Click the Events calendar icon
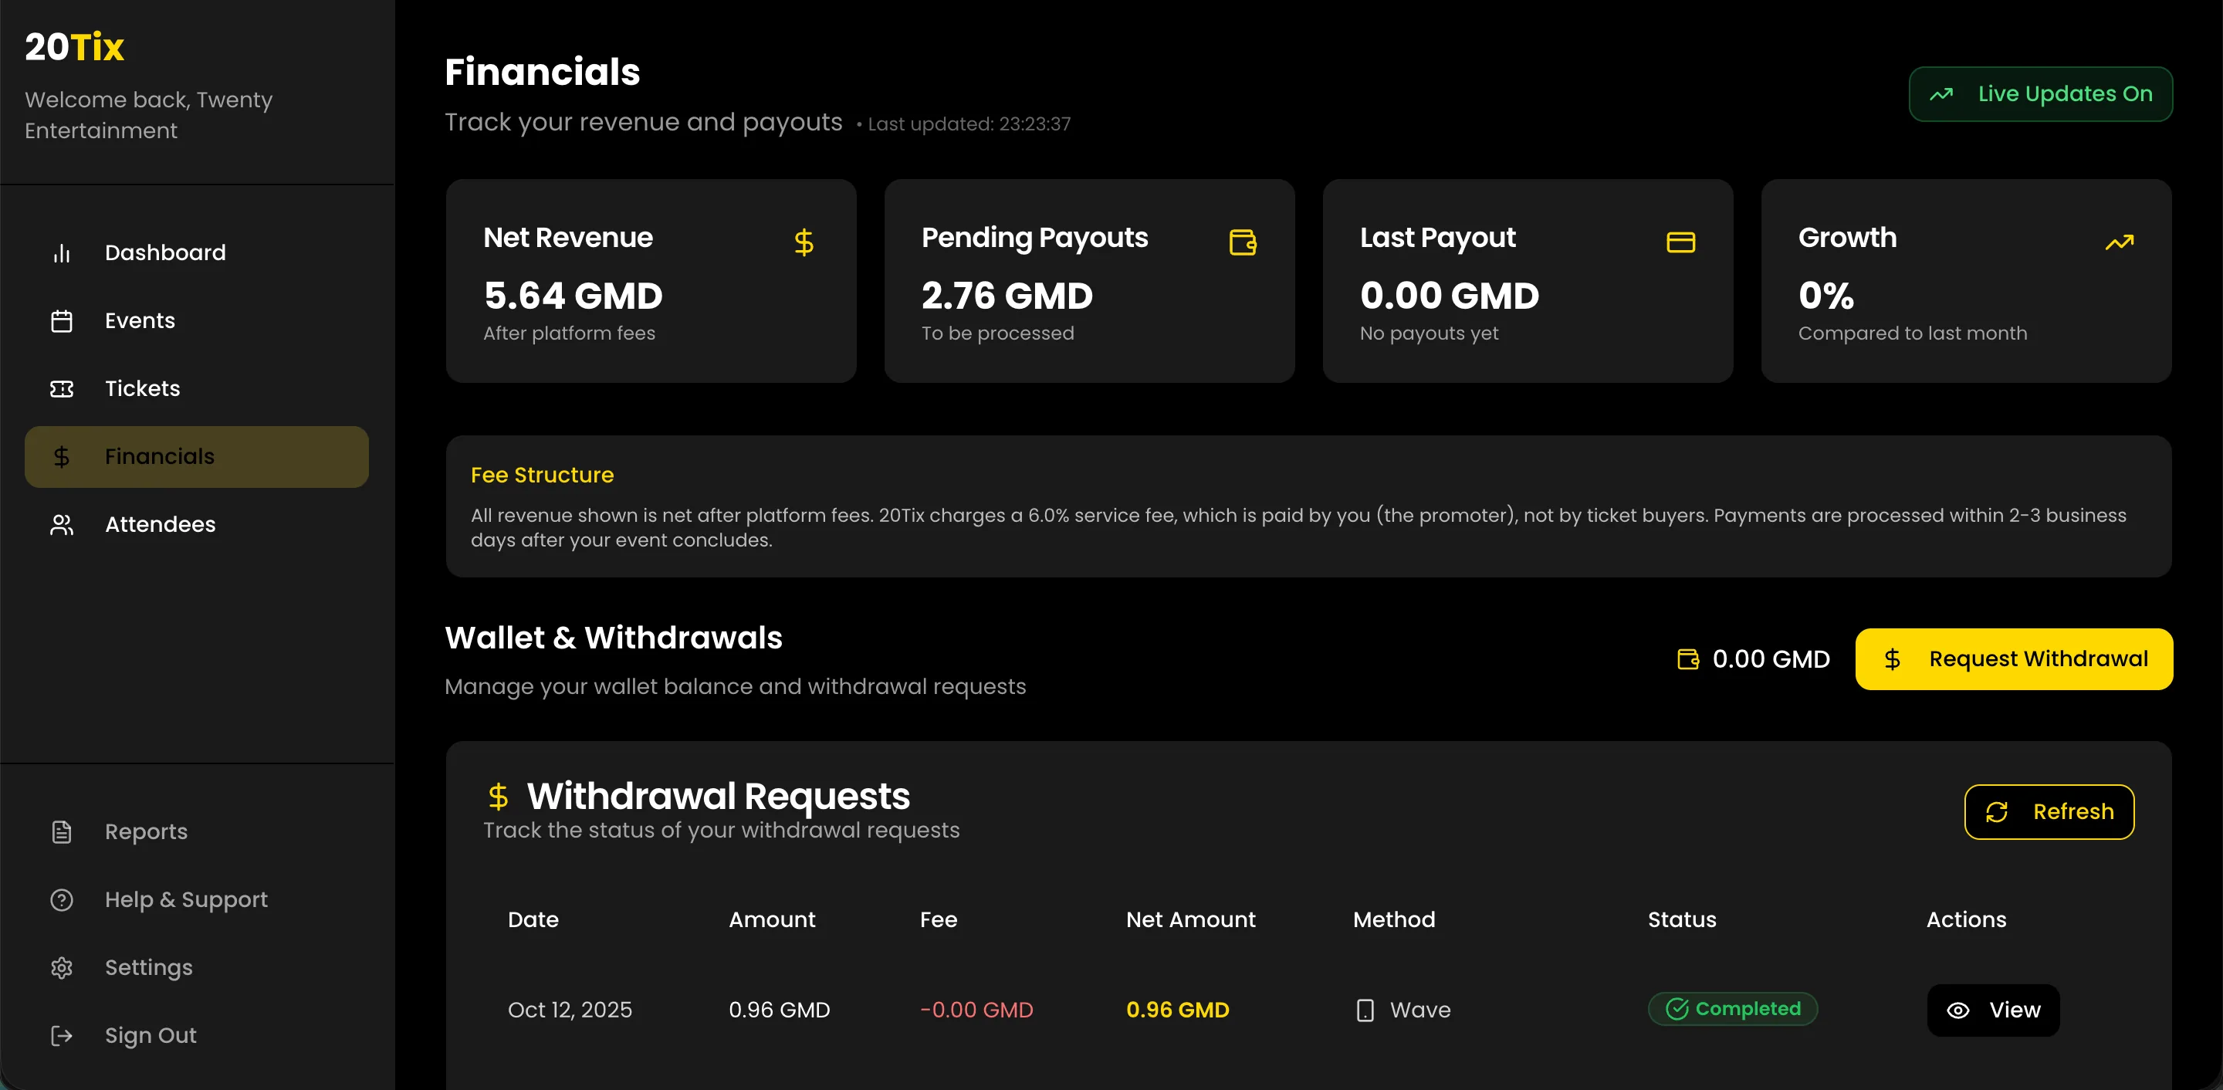The image size is (2223, 1090). [x=61, y=321]
